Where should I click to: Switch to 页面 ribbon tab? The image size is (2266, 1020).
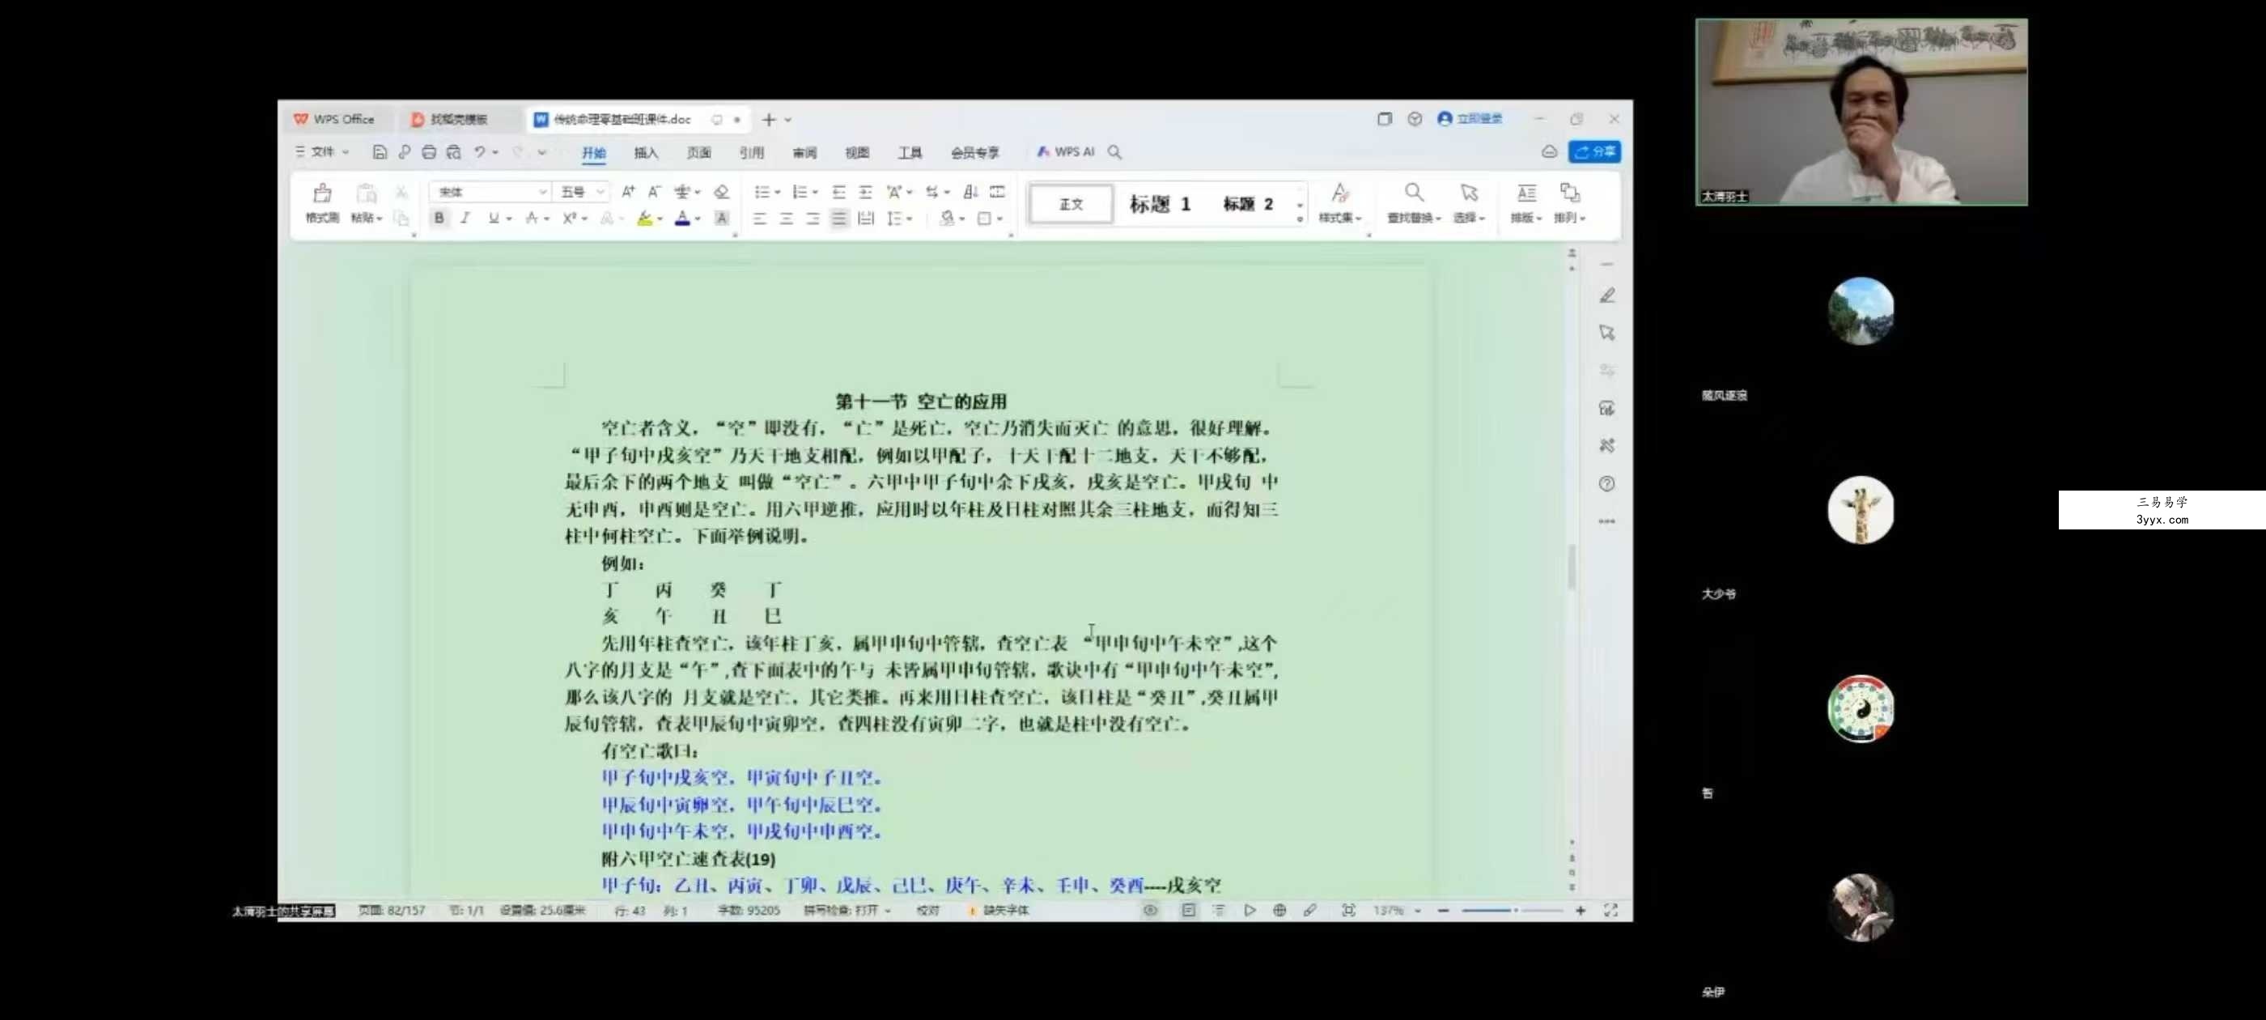pos(698,153)
